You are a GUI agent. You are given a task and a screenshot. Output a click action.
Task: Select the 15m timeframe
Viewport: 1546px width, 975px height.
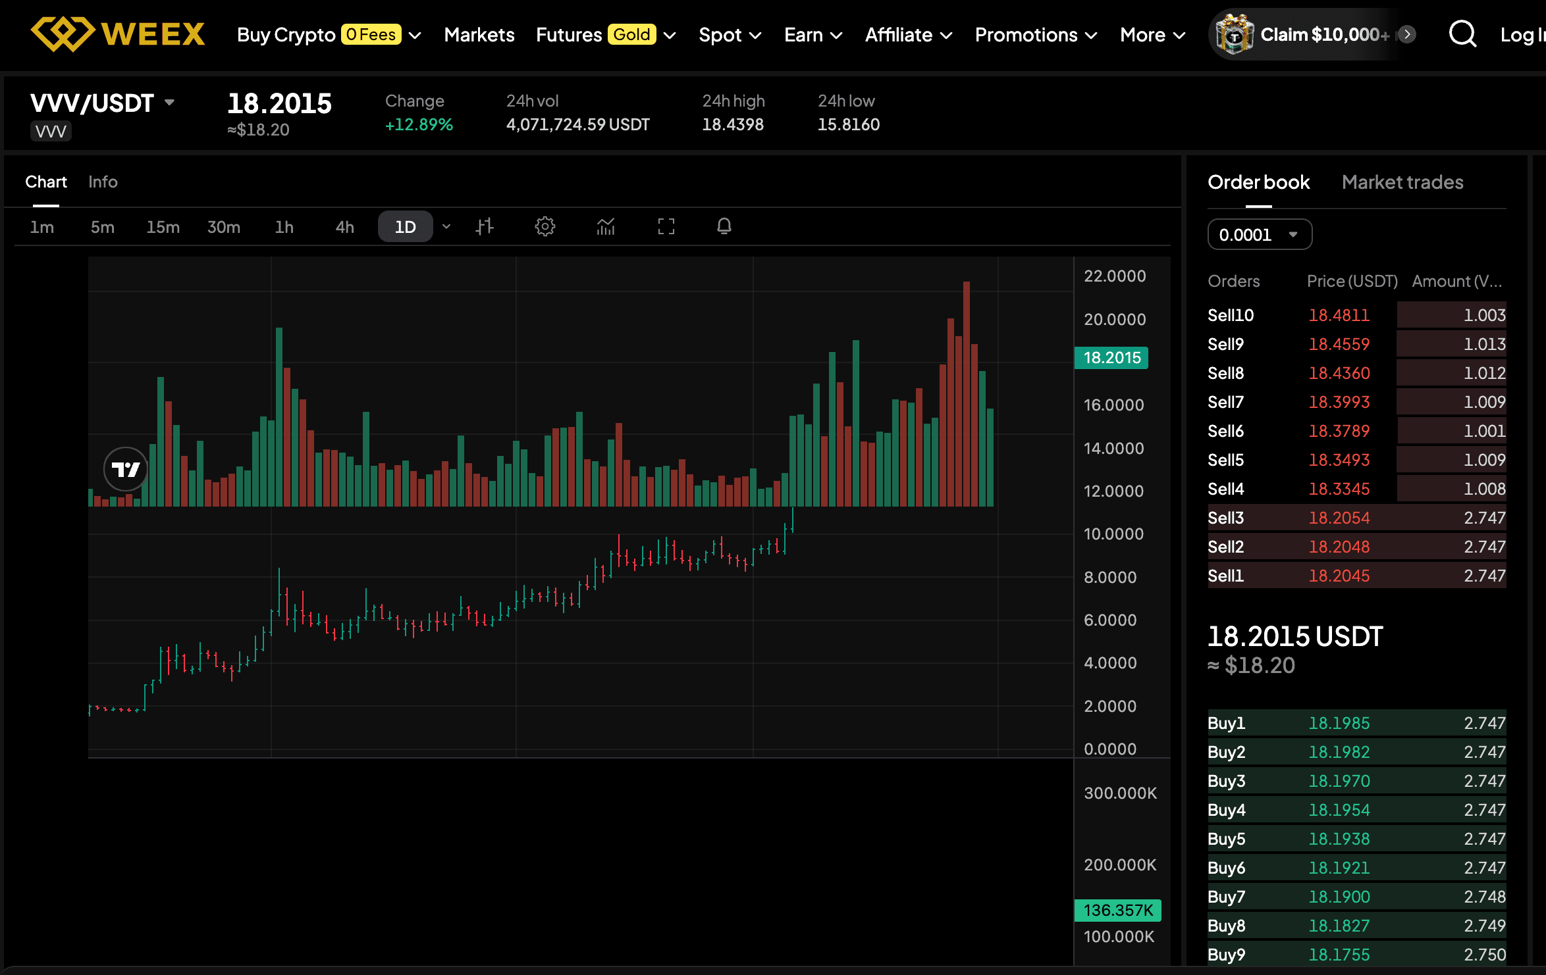tap(163, 227)
